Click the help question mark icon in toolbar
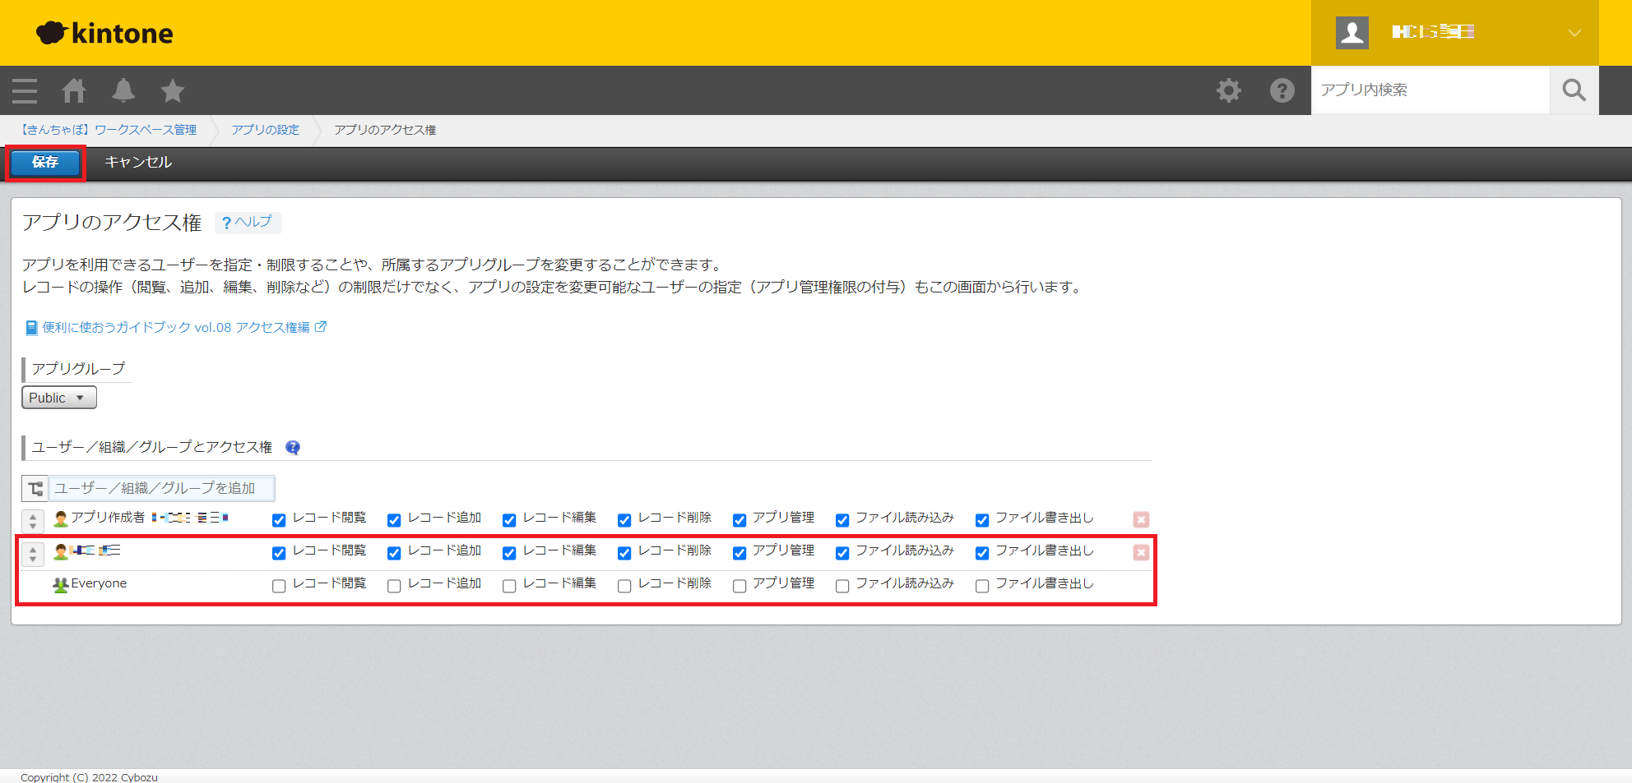This screenshot has width=1632, height=783. coord(1282,90)
